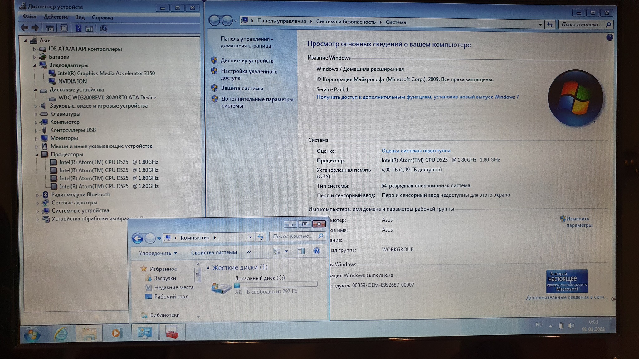
Task: Click the Локальный диск (C:) usage bar
Action: point(276,285)
